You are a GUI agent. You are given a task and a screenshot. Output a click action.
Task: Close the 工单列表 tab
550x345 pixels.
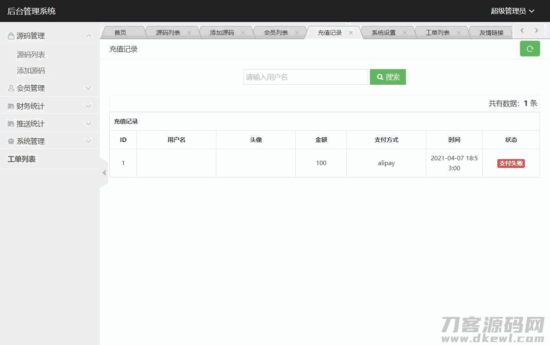coord(459,33)
